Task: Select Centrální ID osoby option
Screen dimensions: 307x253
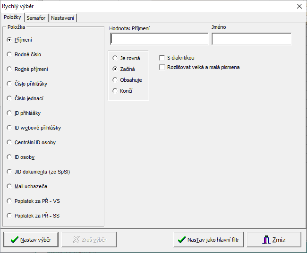Action: [x=9, y=142]
